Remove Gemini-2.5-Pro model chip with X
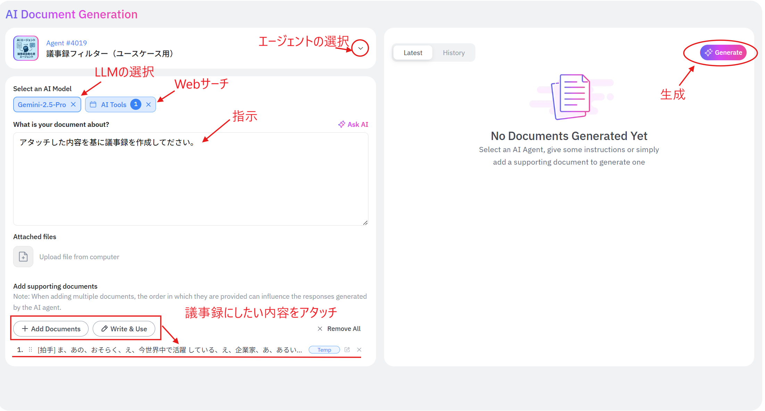The width and height of the screenshot is (765, 411). point(73,104)
